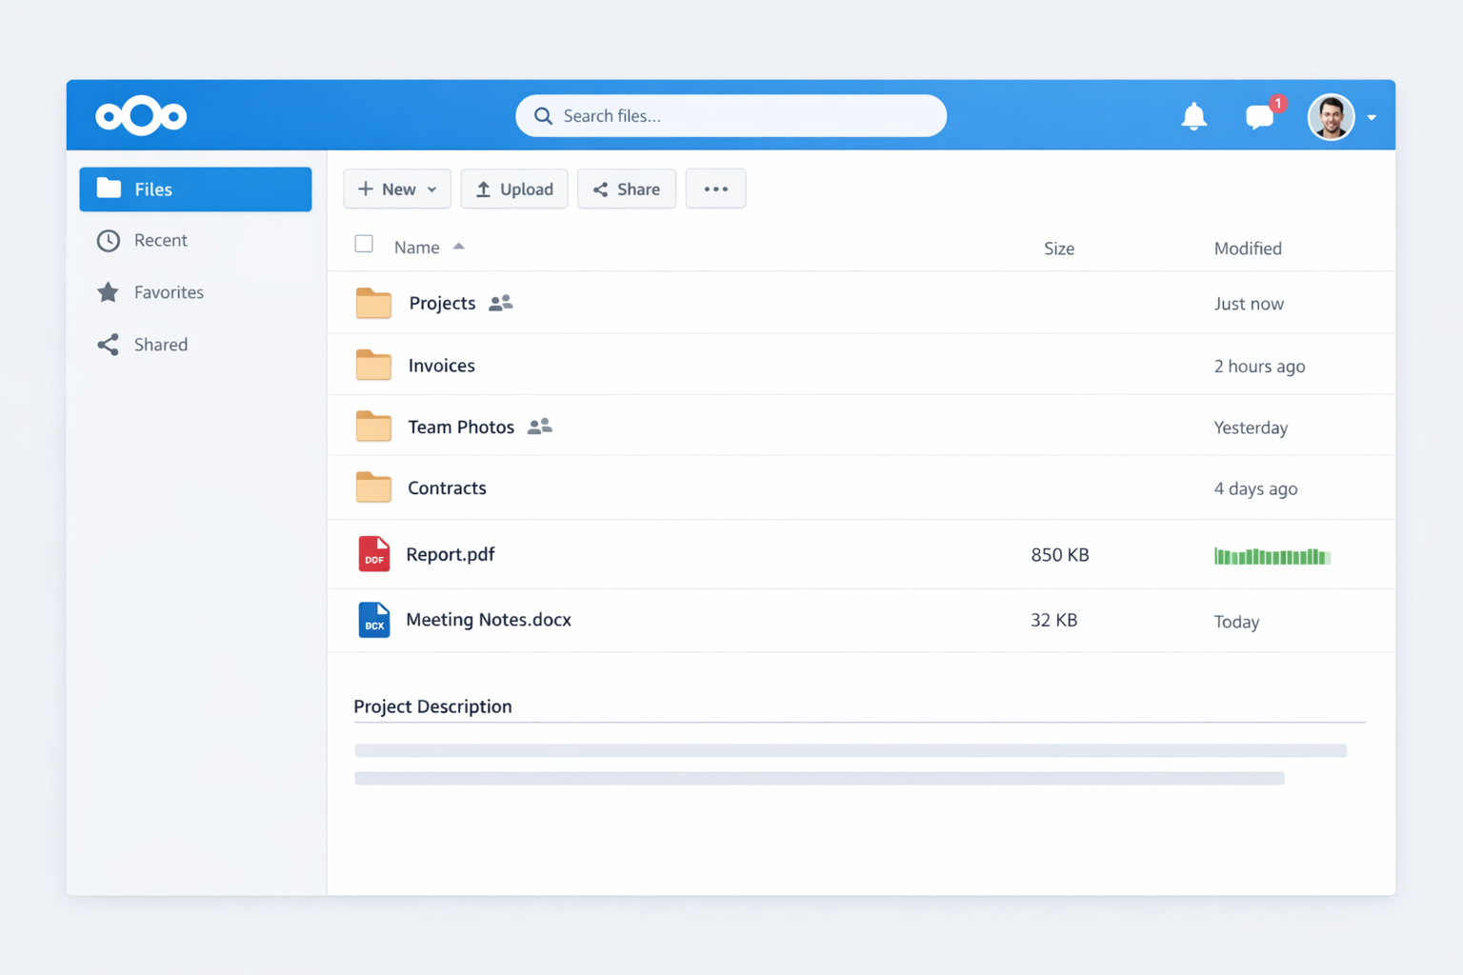This screenshot has height=975, width=1463.
Task: Click the shared-users icon beside Projects
Action: pyautogui.click(x=501, y=303)
